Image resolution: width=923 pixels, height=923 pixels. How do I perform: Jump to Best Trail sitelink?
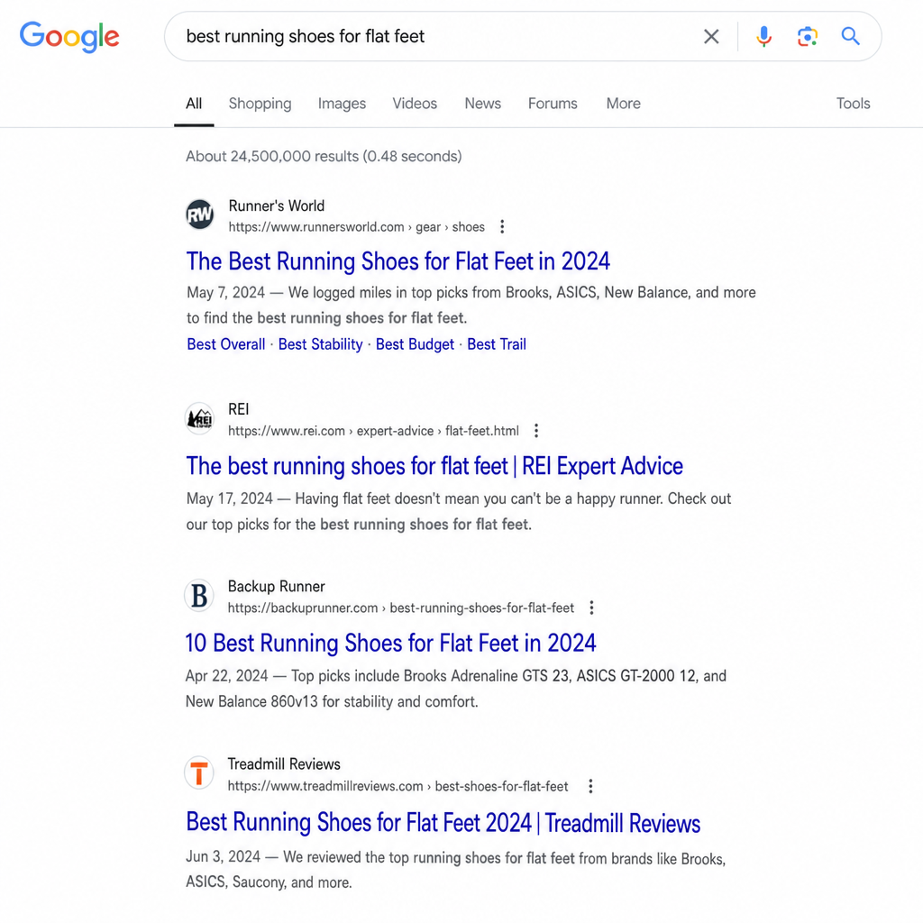tap(497, 344)
